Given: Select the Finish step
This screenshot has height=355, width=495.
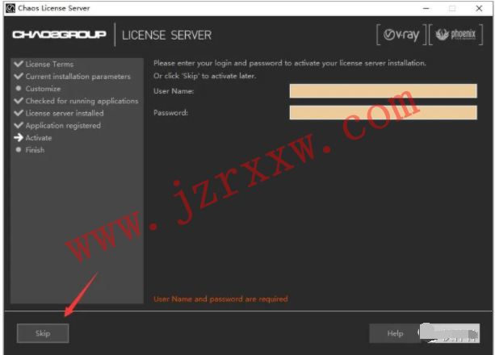Looking at the screenshot, I should [35, 150].
